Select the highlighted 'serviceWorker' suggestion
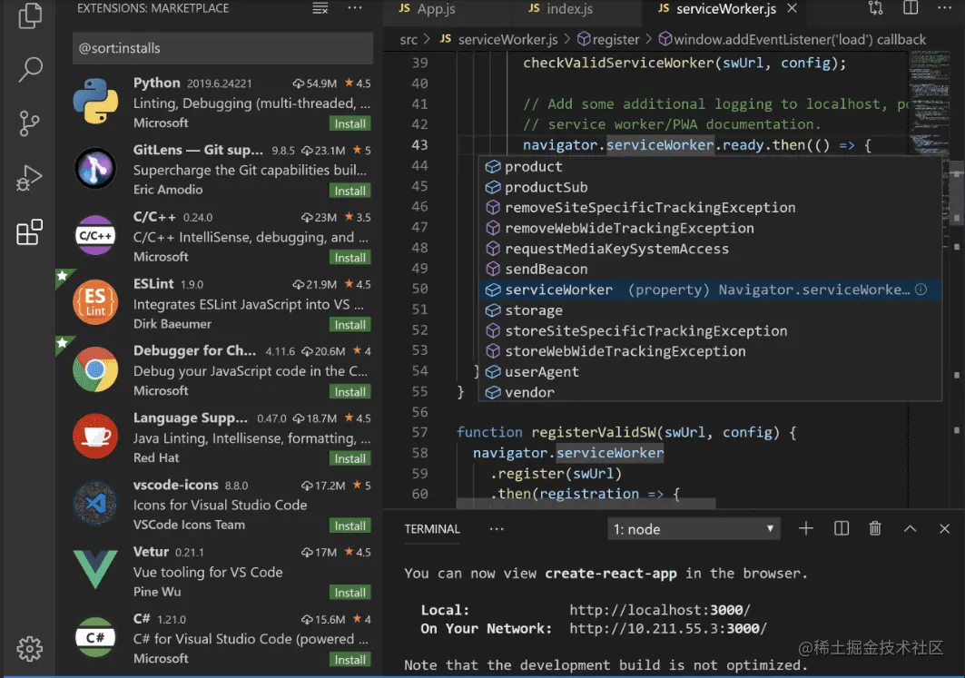This screenshot has width=965, height=678. click(710, 290)
